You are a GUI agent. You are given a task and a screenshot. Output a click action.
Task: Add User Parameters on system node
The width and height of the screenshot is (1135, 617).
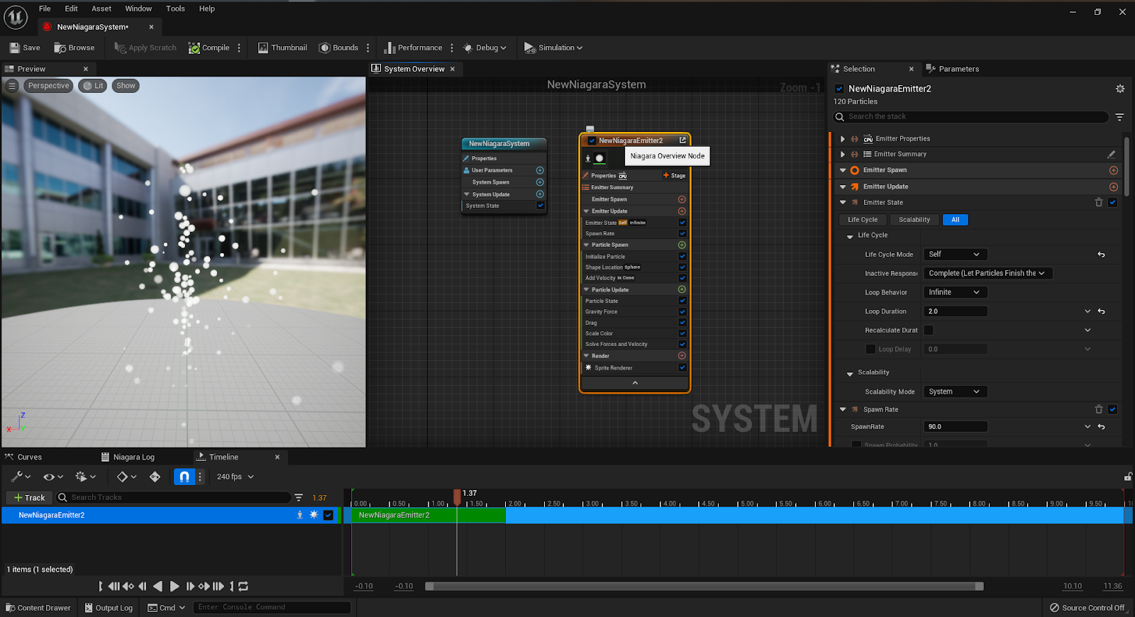point(540,170)
